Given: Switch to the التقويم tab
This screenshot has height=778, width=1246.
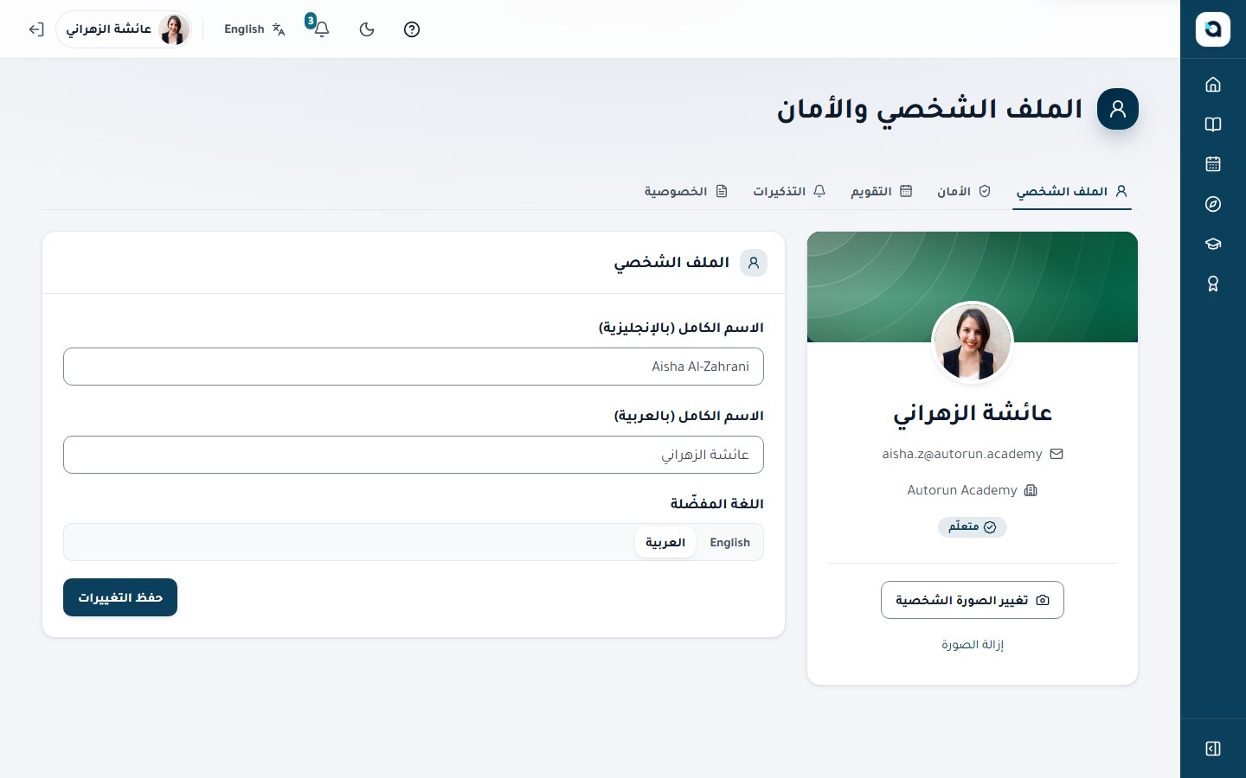Looking at the screenshot, I should [x=882, y=191].
